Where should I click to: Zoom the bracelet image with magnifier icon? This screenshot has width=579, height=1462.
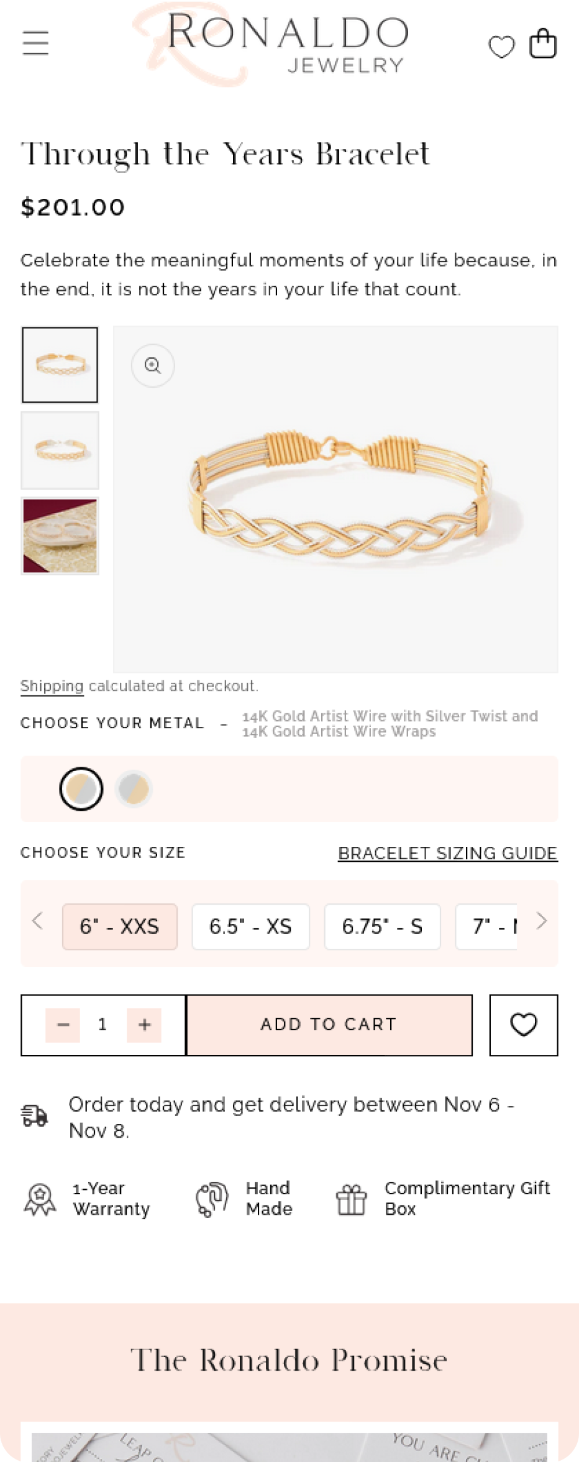click(x=153, y=365)
